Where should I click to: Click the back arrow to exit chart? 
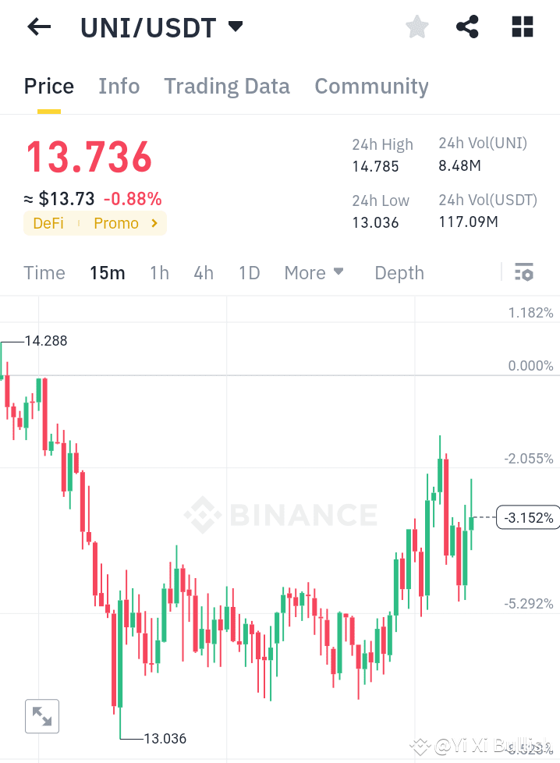pyautogui.click(x=38, y=27)
